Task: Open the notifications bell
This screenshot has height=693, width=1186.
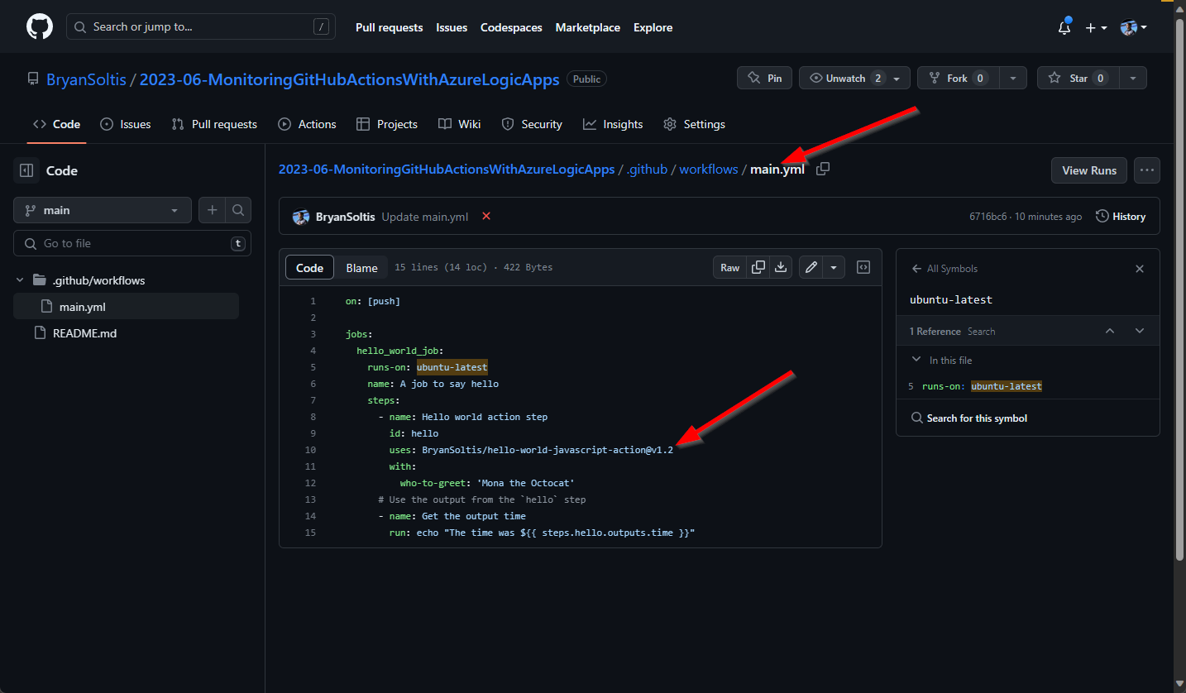Action: 1064,27
